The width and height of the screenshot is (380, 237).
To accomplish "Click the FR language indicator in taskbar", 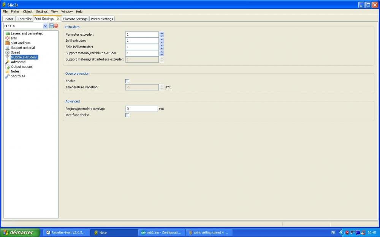I will (x=333, y=233).
